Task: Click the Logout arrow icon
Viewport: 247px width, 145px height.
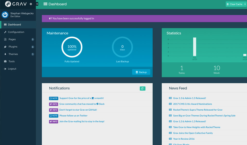Action: 5,69
